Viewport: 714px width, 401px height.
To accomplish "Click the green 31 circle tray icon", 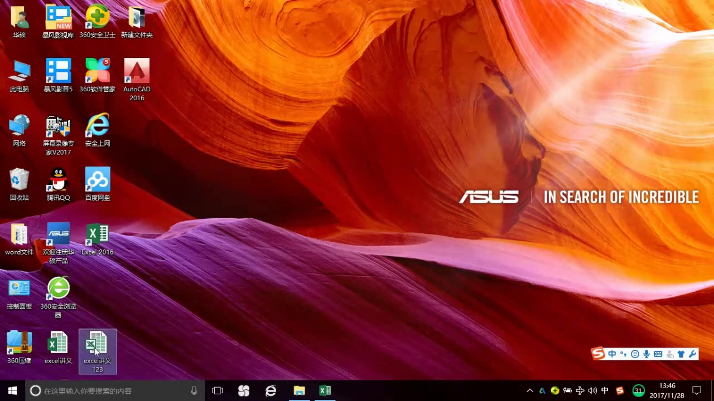I will 639,390.
